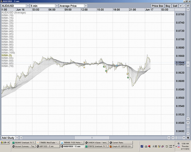The height and width of the screenshot is (152, 191).
Task: Click the INS tray icon
Action: [179, 146]
